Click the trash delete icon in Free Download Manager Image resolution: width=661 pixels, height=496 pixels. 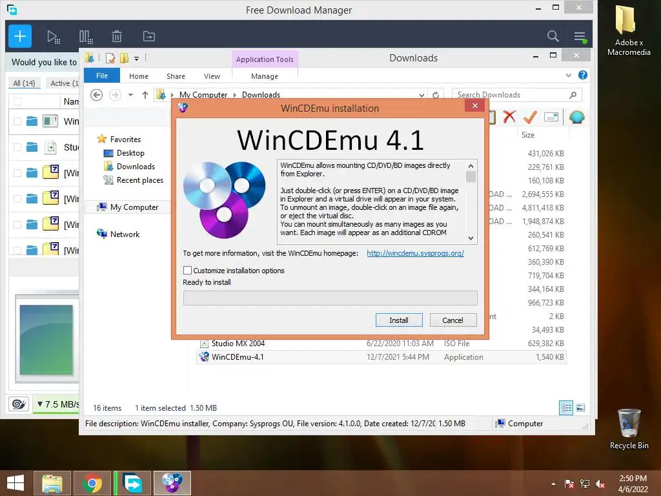[x=117, y=36]
